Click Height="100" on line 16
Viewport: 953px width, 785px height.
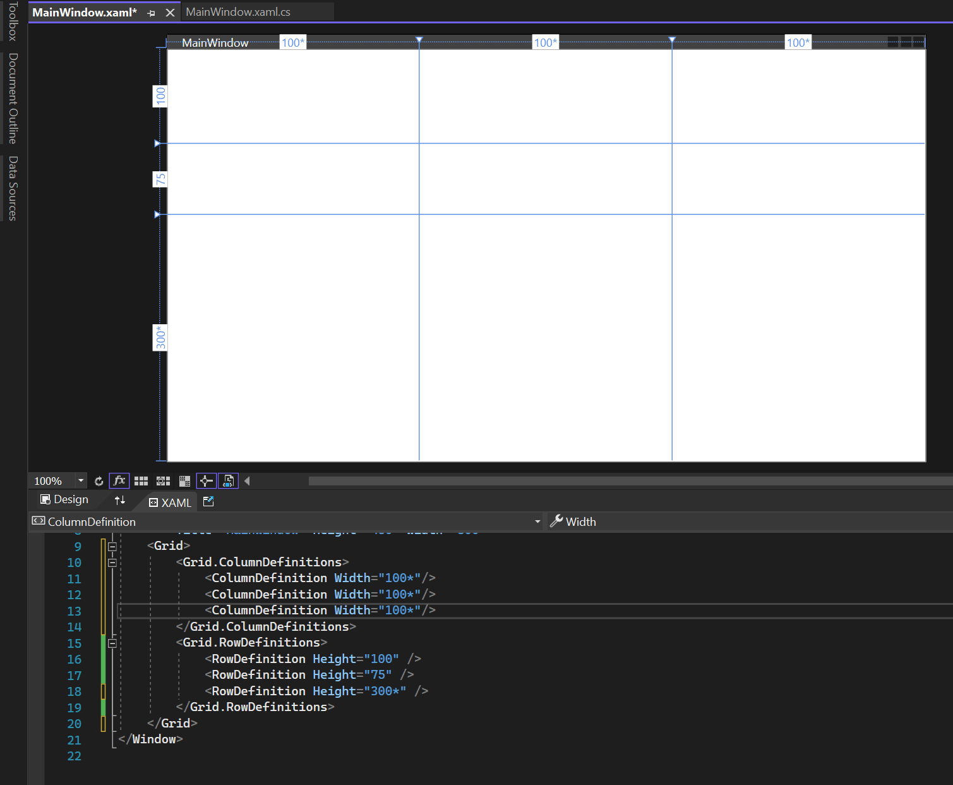356,659
